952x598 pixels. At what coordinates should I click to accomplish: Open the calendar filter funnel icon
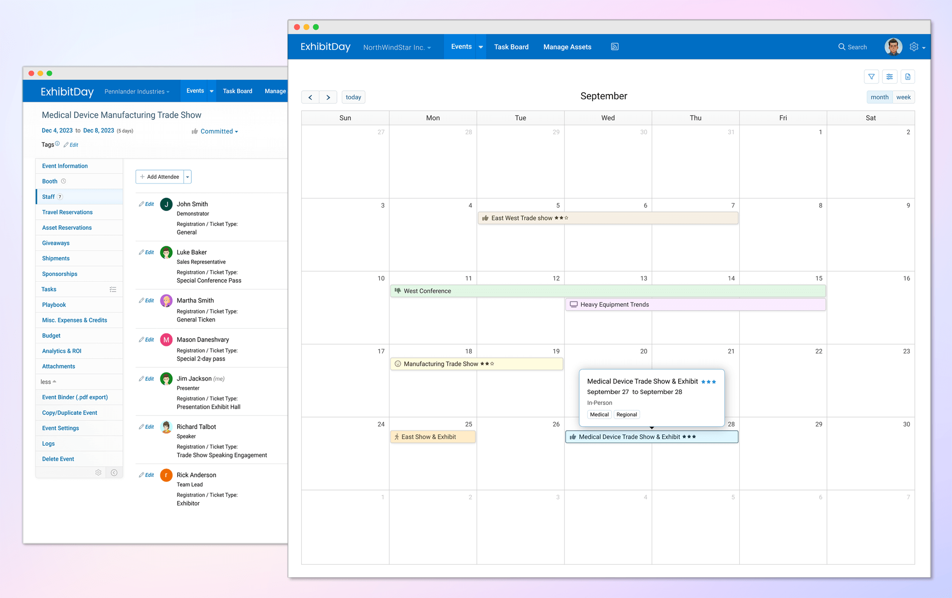click(x=871, y=77)
